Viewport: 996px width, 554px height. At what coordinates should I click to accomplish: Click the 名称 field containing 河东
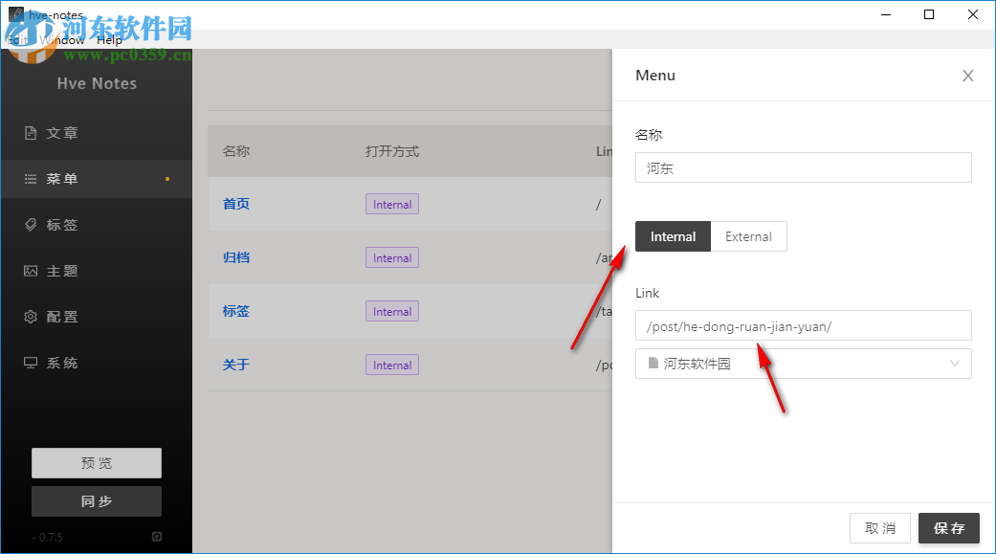pos(803,167)
